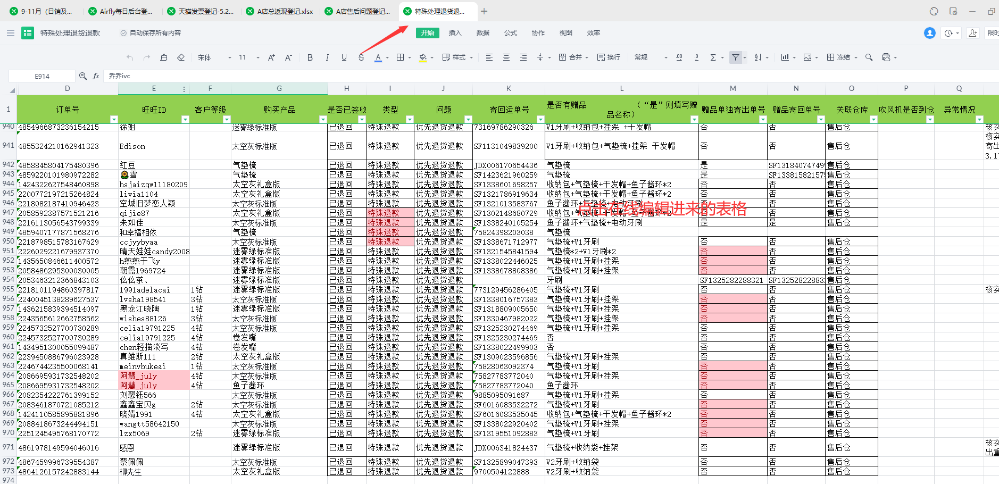Screen dimensions: 999x484
Task: Switch to the 协作 ribbon tab
Action: (x=538, y=33)
